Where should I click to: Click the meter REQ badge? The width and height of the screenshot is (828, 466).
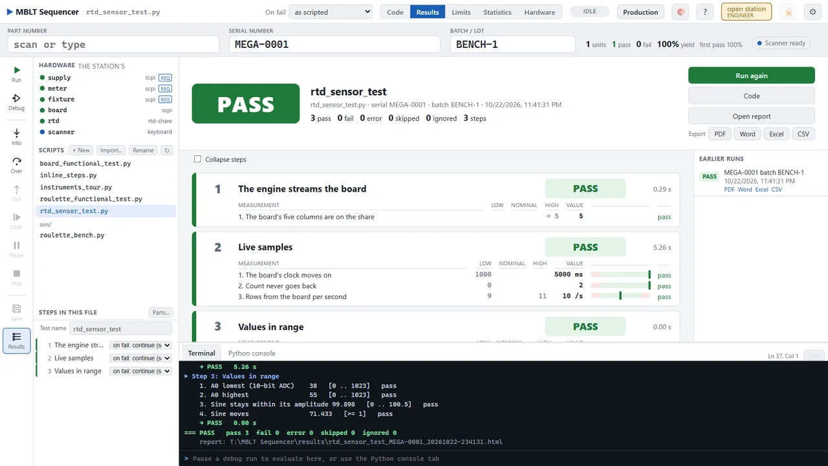(165, 89)
